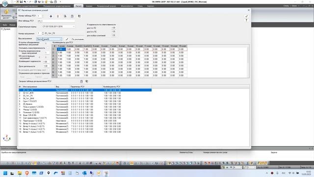This screenshot has width=314, height=177.
Task: Open Windows Start menu
Action: pos(5,173)
